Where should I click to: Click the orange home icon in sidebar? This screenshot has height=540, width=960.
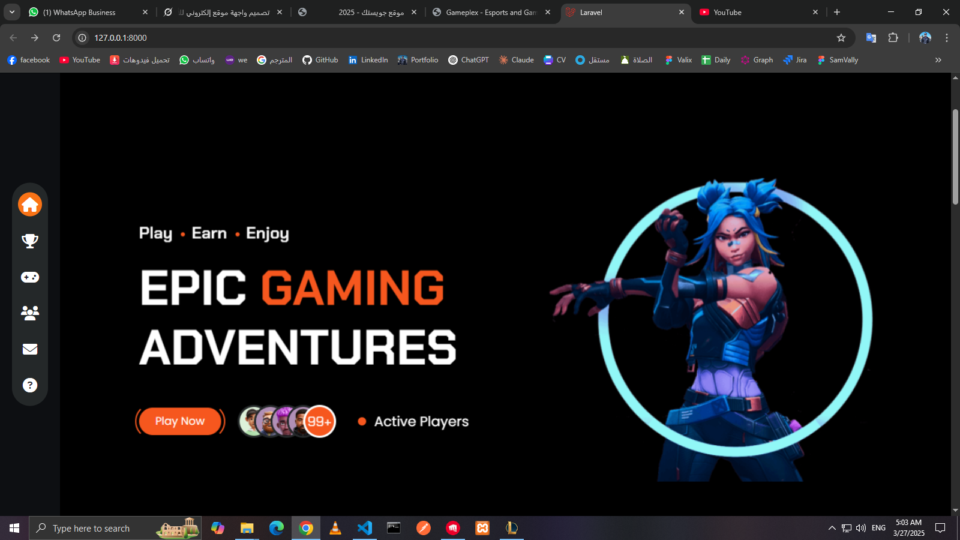point(30,205)
